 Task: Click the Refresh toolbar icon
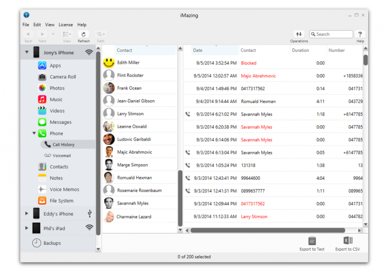[84, 34]
